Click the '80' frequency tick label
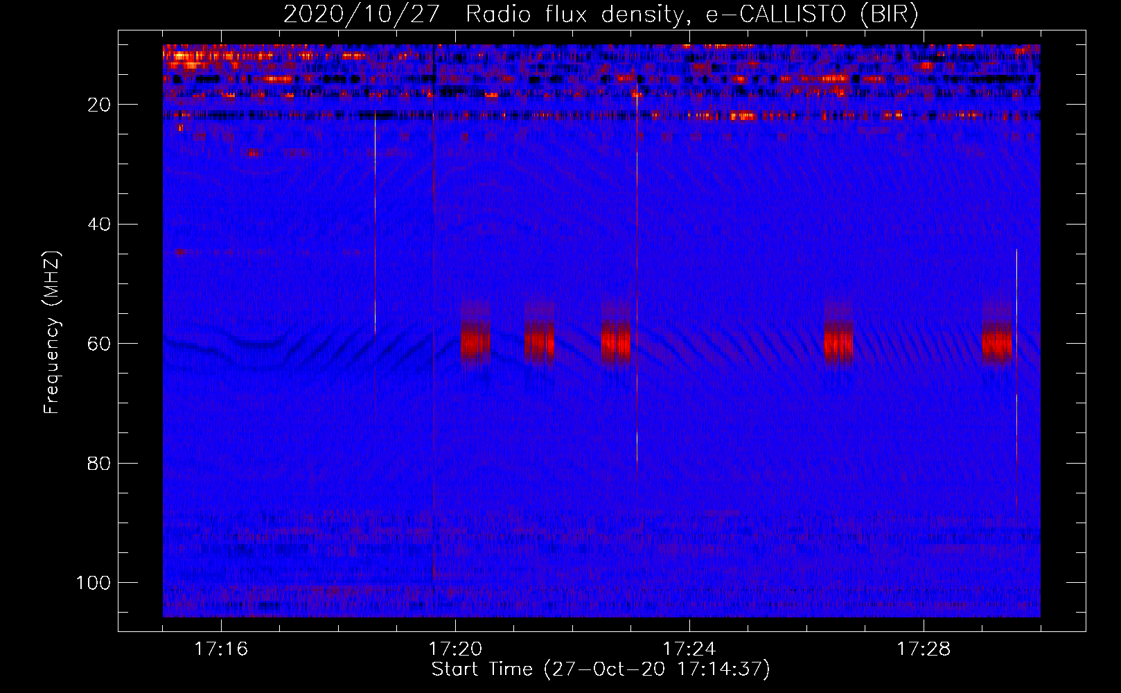Screen dimensions: 1121x693 [x=99, y=463]
